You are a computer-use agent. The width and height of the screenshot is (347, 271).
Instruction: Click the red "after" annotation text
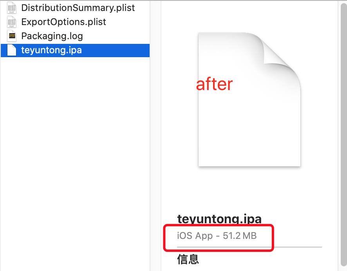point(214,84)
